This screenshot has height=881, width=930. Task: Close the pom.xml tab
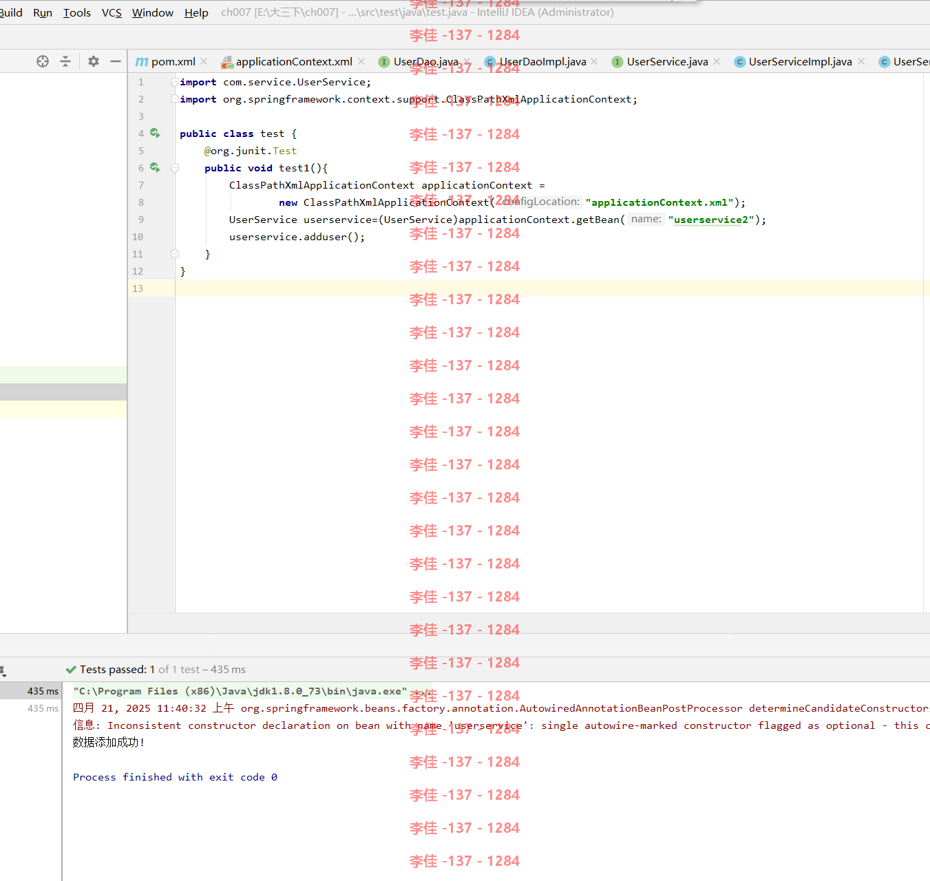pyautogui.click(x=204, y=61)
